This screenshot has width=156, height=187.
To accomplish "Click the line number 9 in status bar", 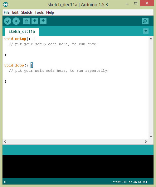I will 5,182.
